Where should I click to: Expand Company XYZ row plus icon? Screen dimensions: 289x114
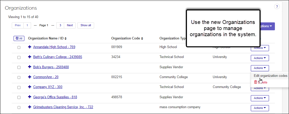[30, 87]
